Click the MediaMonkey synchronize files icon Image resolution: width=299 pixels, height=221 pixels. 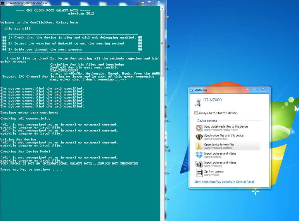(199, 137)
